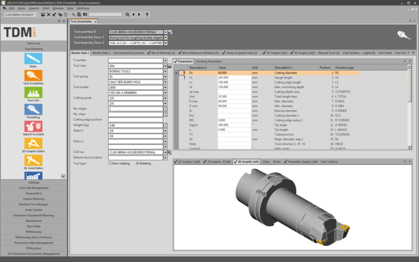Screen dimensions: 419x262
Task: Open the Tool Lists module icon
Action: point(34,93)
